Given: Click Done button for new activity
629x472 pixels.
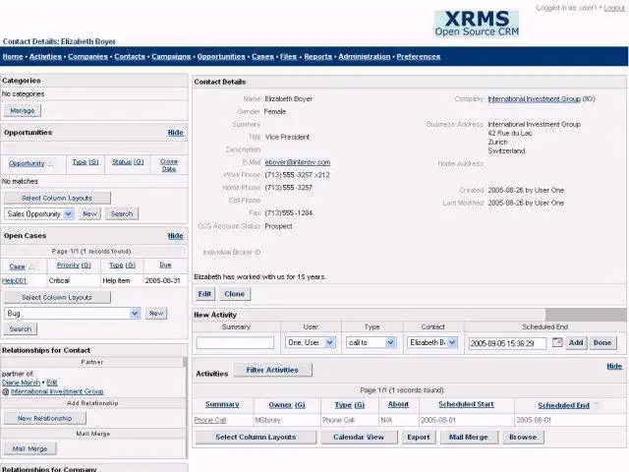Looking at the screenshot, I should click(602, 343).
